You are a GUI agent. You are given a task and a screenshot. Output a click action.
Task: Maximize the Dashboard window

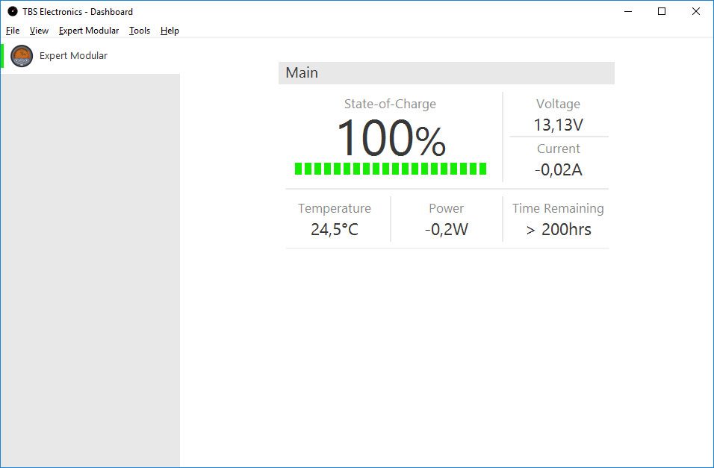661,11
